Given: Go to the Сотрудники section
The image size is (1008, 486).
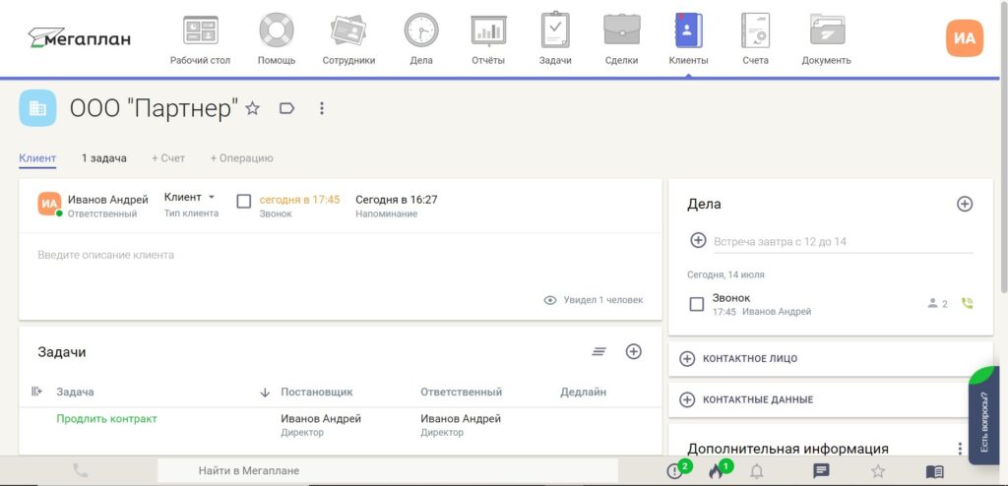Looking at the screenshot, I should pyautogui.click(x=348, y=40).
